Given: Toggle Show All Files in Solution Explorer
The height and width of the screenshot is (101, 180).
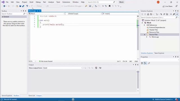Looking at the screenshot, I should (167, 14).
